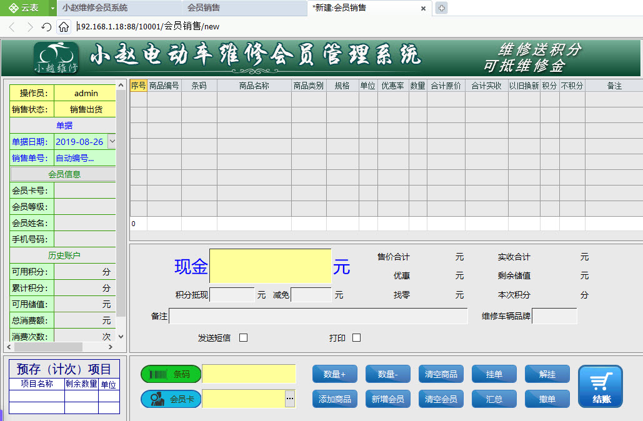Click the left panel vertical scrollbar thumb
The height and width of the screenshot is (421, 643).
121,203
